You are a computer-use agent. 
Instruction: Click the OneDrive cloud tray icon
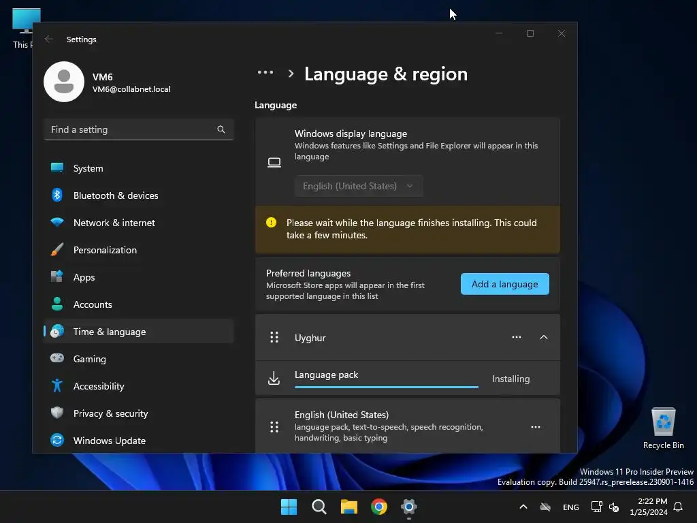(x=545, y=507)
